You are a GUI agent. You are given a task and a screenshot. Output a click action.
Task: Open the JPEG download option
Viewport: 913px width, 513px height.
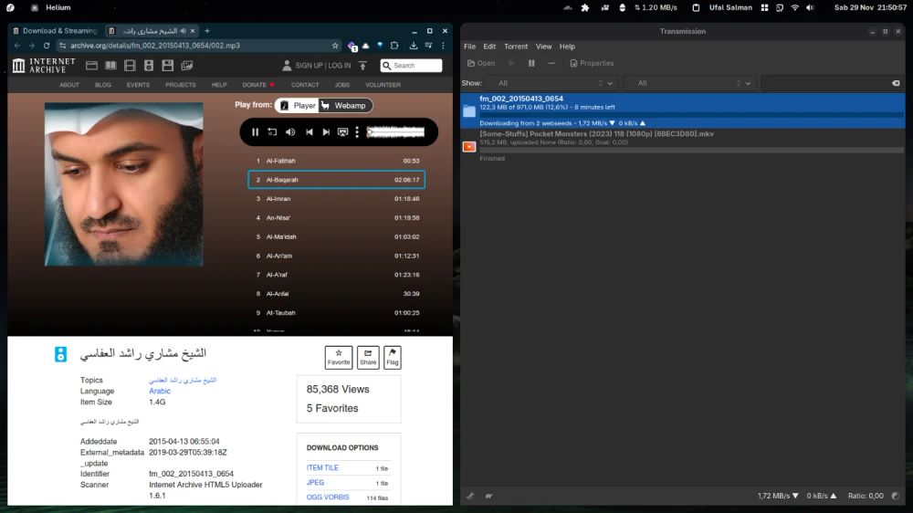315,482
